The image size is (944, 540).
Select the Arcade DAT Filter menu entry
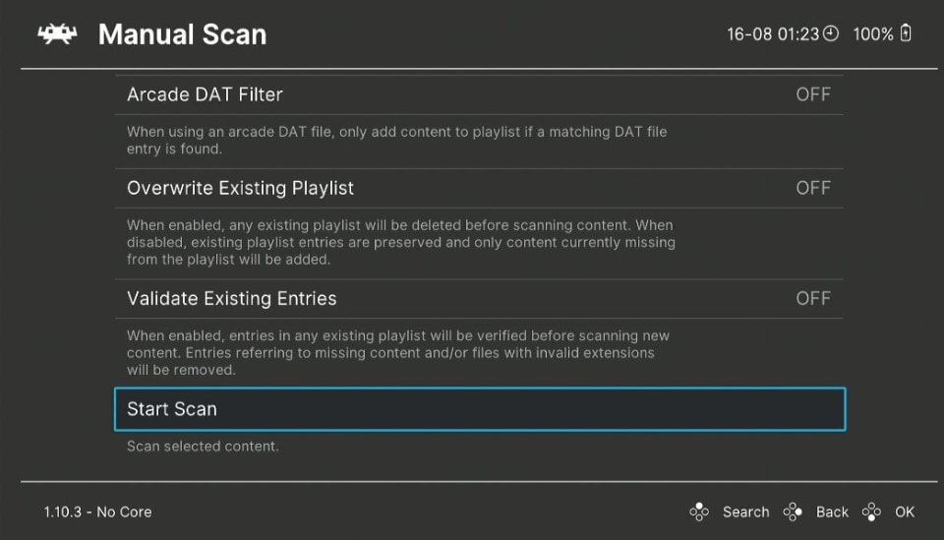(x=479, y=94)
